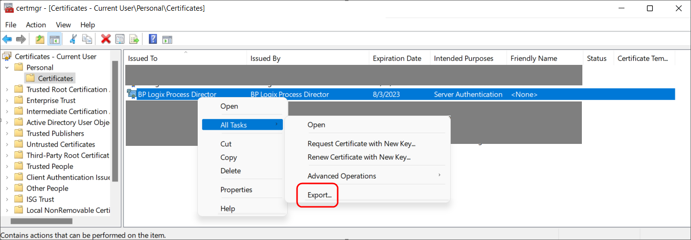Collapse the Personal tree node

pyautogui.click(x=7, y=67)
